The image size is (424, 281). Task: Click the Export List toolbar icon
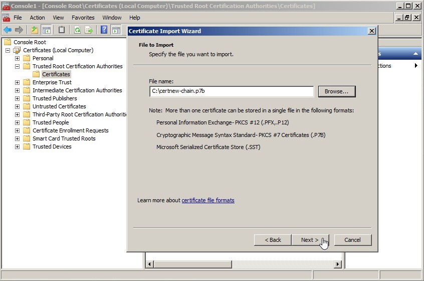[x=89, y=30]
